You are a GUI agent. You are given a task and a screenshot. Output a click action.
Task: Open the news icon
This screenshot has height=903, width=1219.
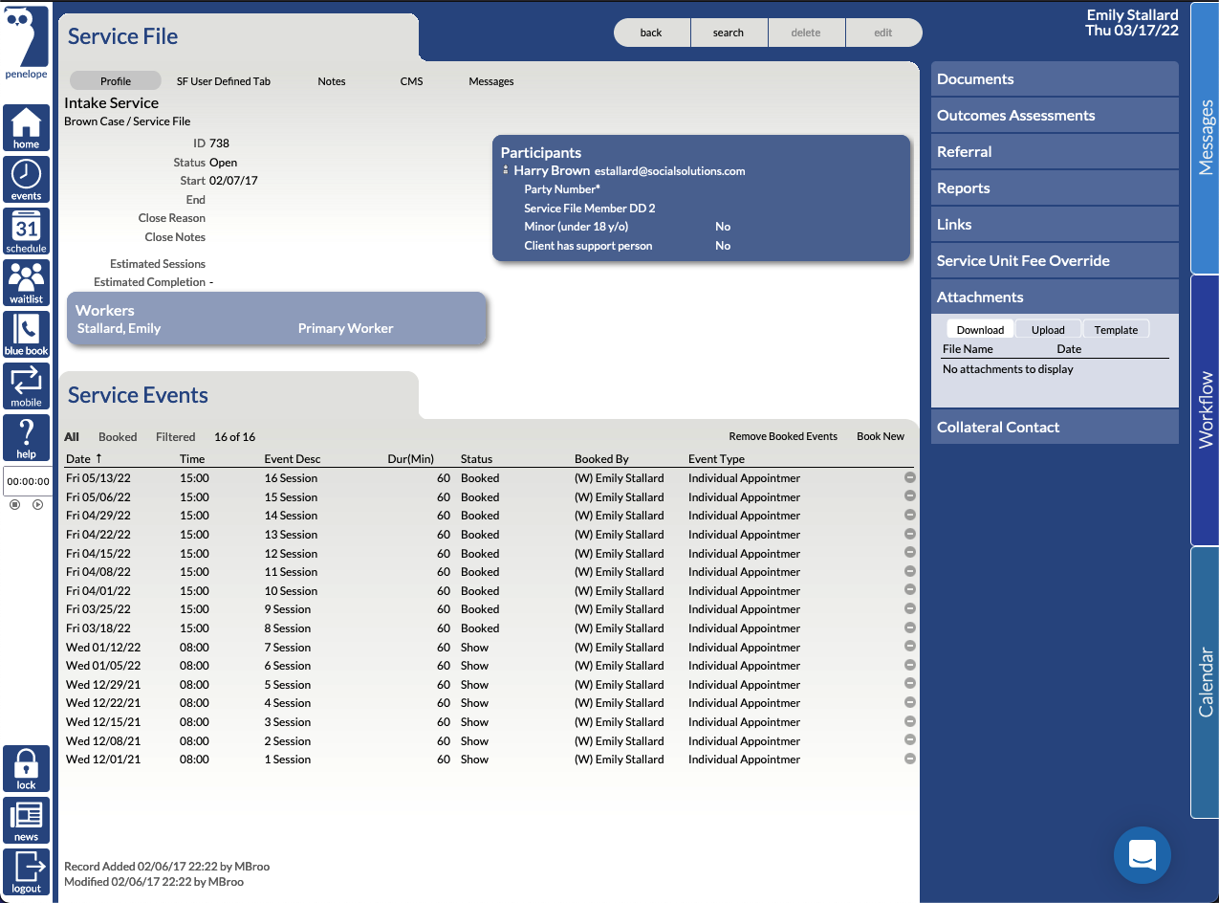pyautogui.click(x=26, y=821)
